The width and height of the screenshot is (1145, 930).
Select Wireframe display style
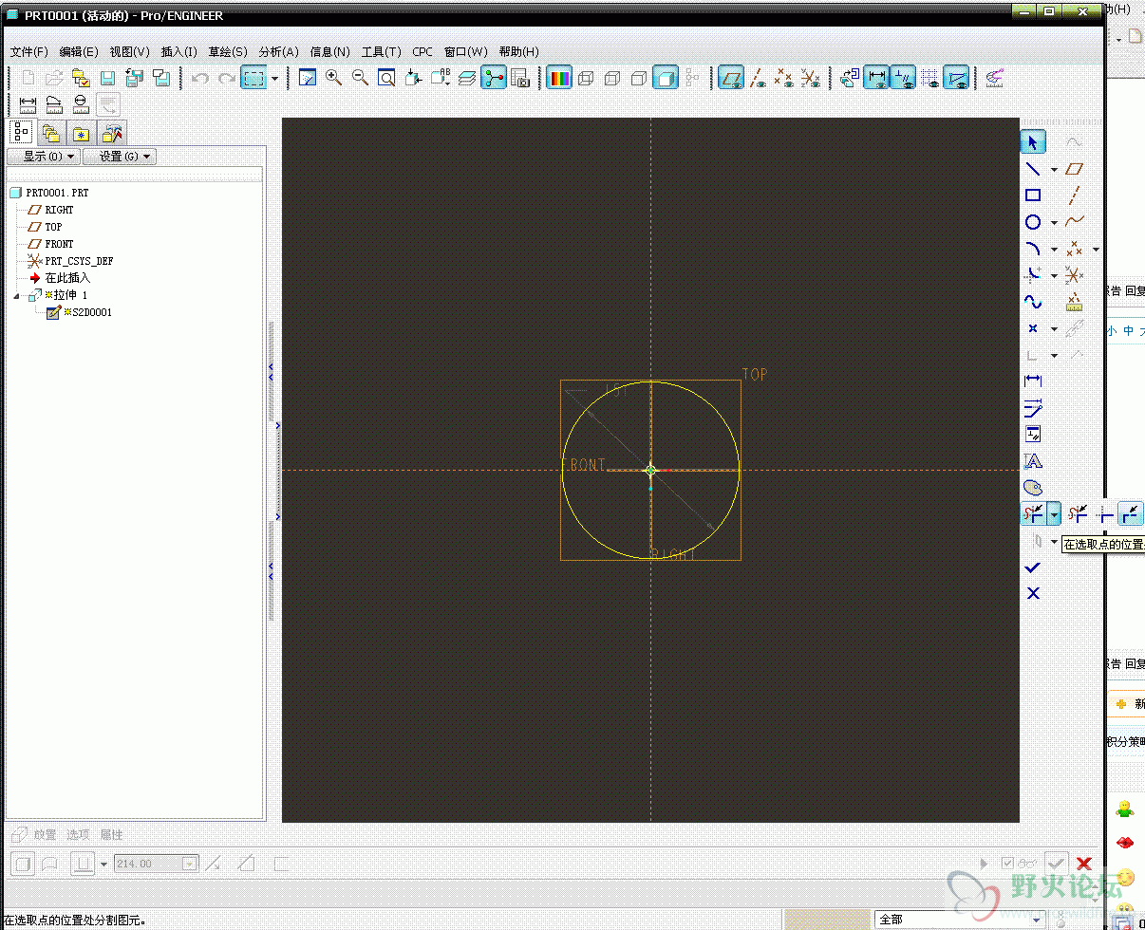[587, 79]
